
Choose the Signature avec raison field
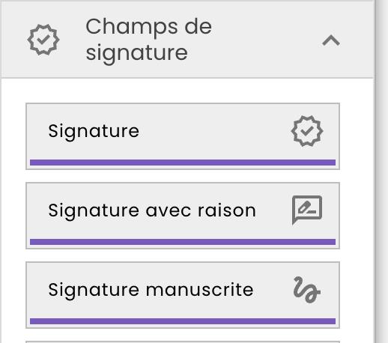(x=183, y=216)
